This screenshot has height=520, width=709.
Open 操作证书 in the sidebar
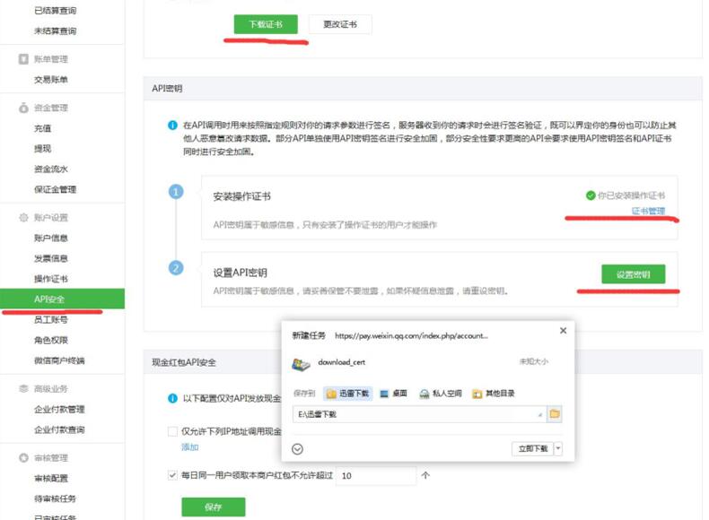click(x=50, y=279)
